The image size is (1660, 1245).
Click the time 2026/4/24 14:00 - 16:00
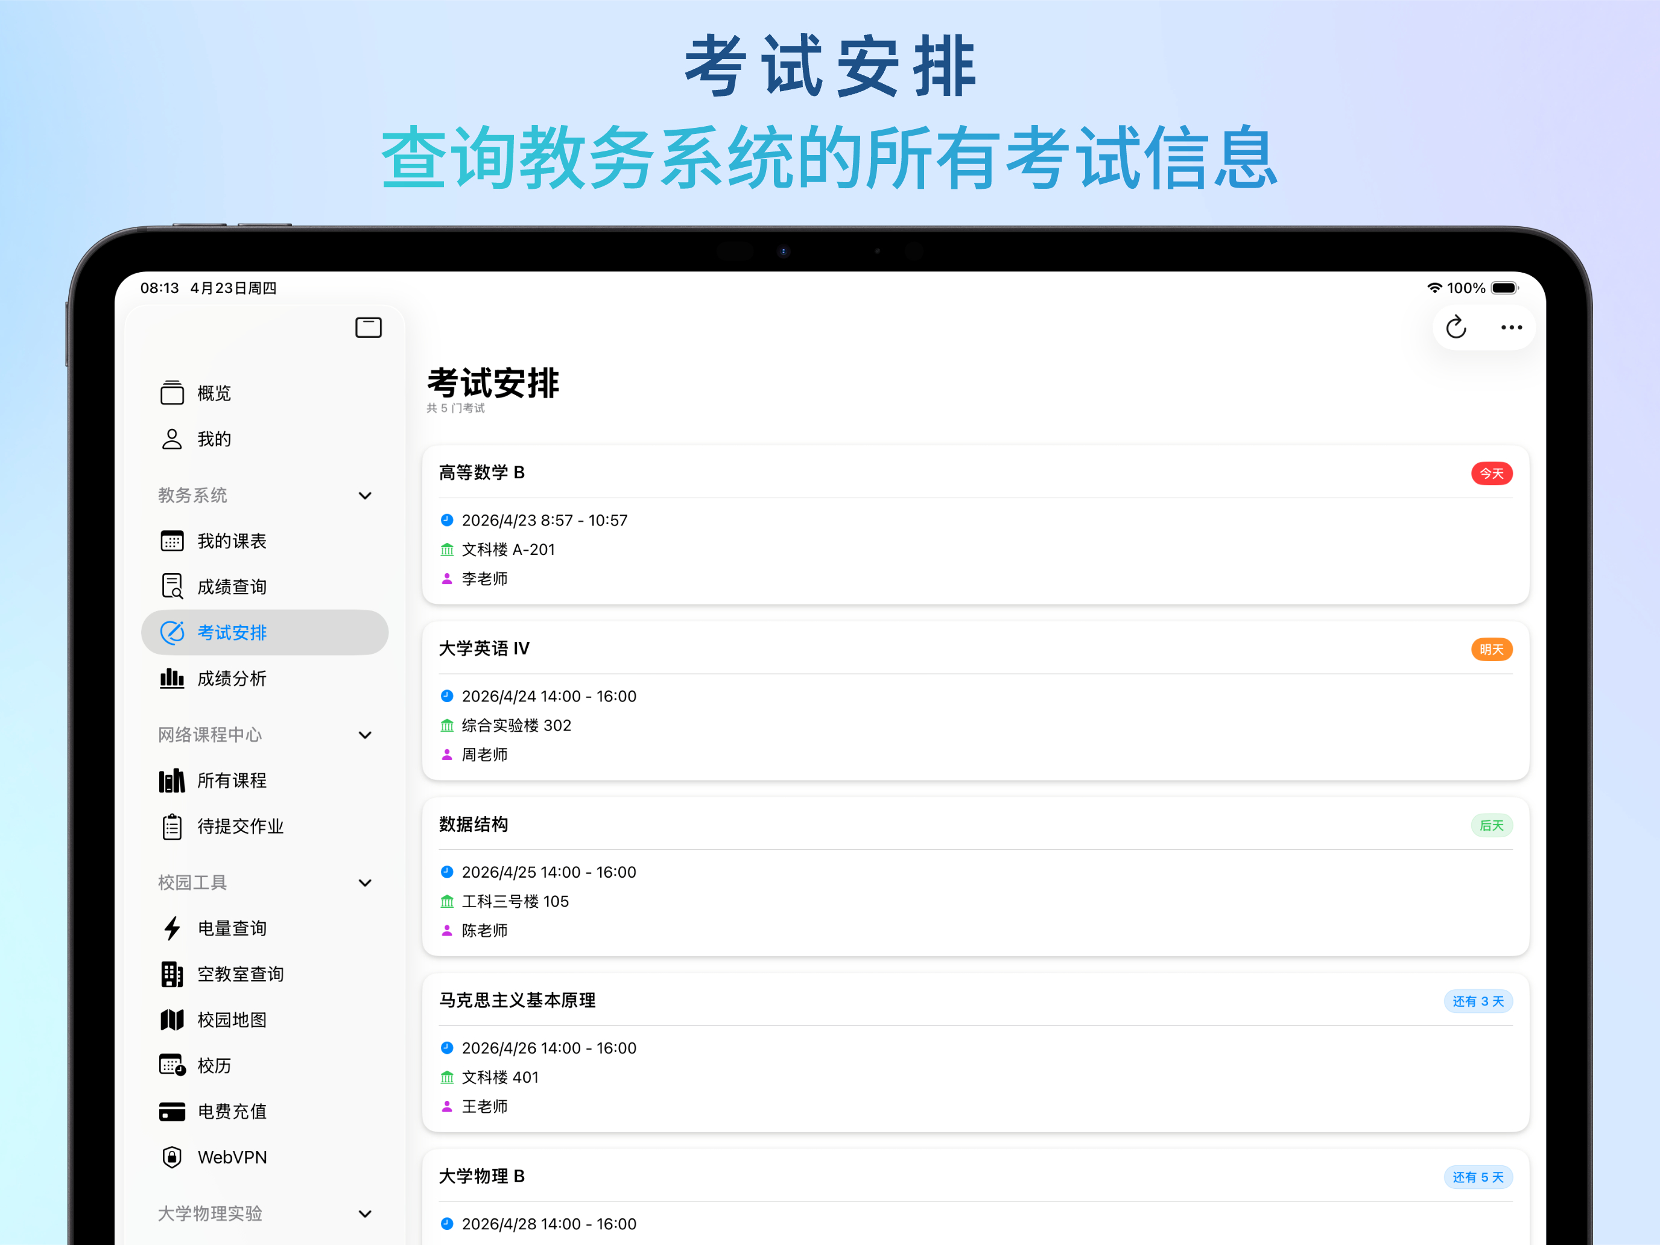pyautogui.click(x=548, y=695)
